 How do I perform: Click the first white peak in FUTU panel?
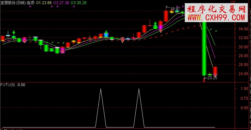click(x=101, y=89)
